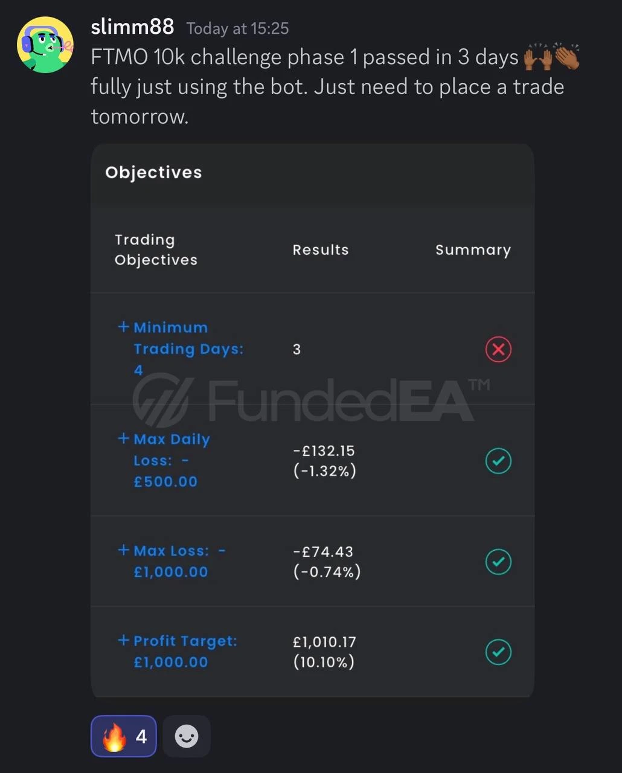Click the Today at 15:25 timestamp
Screen dimensions: 622x773
pyautogui.click(x=237, y=28)
